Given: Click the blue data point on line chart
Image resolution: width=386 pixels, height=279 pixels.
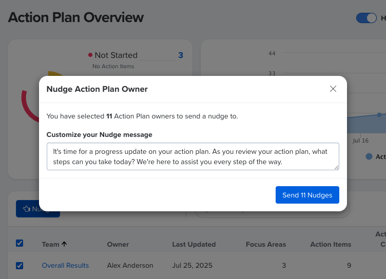Looking at the screenshot, I should (379, 114).
